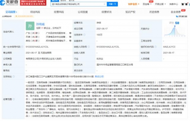
Task: Expand 等 after the 广州 company
Action: click(x=70, y=33)
